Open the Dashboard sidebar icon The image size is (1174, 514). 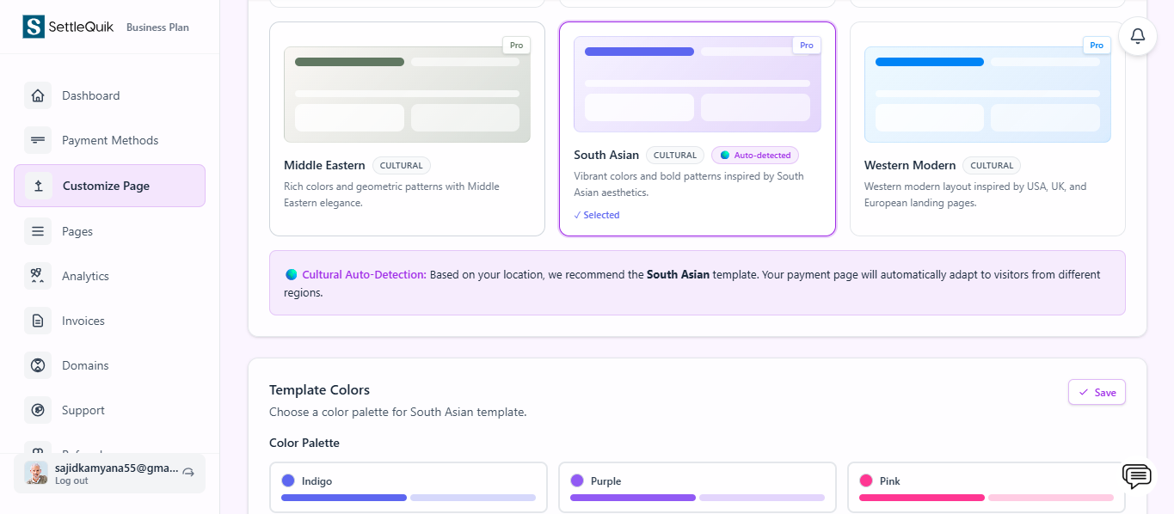tap(38, 95)
